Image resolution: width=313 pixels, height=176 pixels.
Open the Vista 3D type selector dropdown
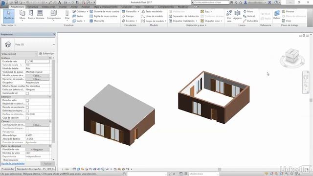(54, 44)
